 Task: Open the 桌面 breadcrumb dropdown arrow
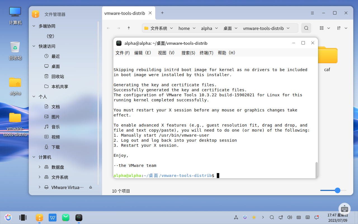tap(236, 28)
